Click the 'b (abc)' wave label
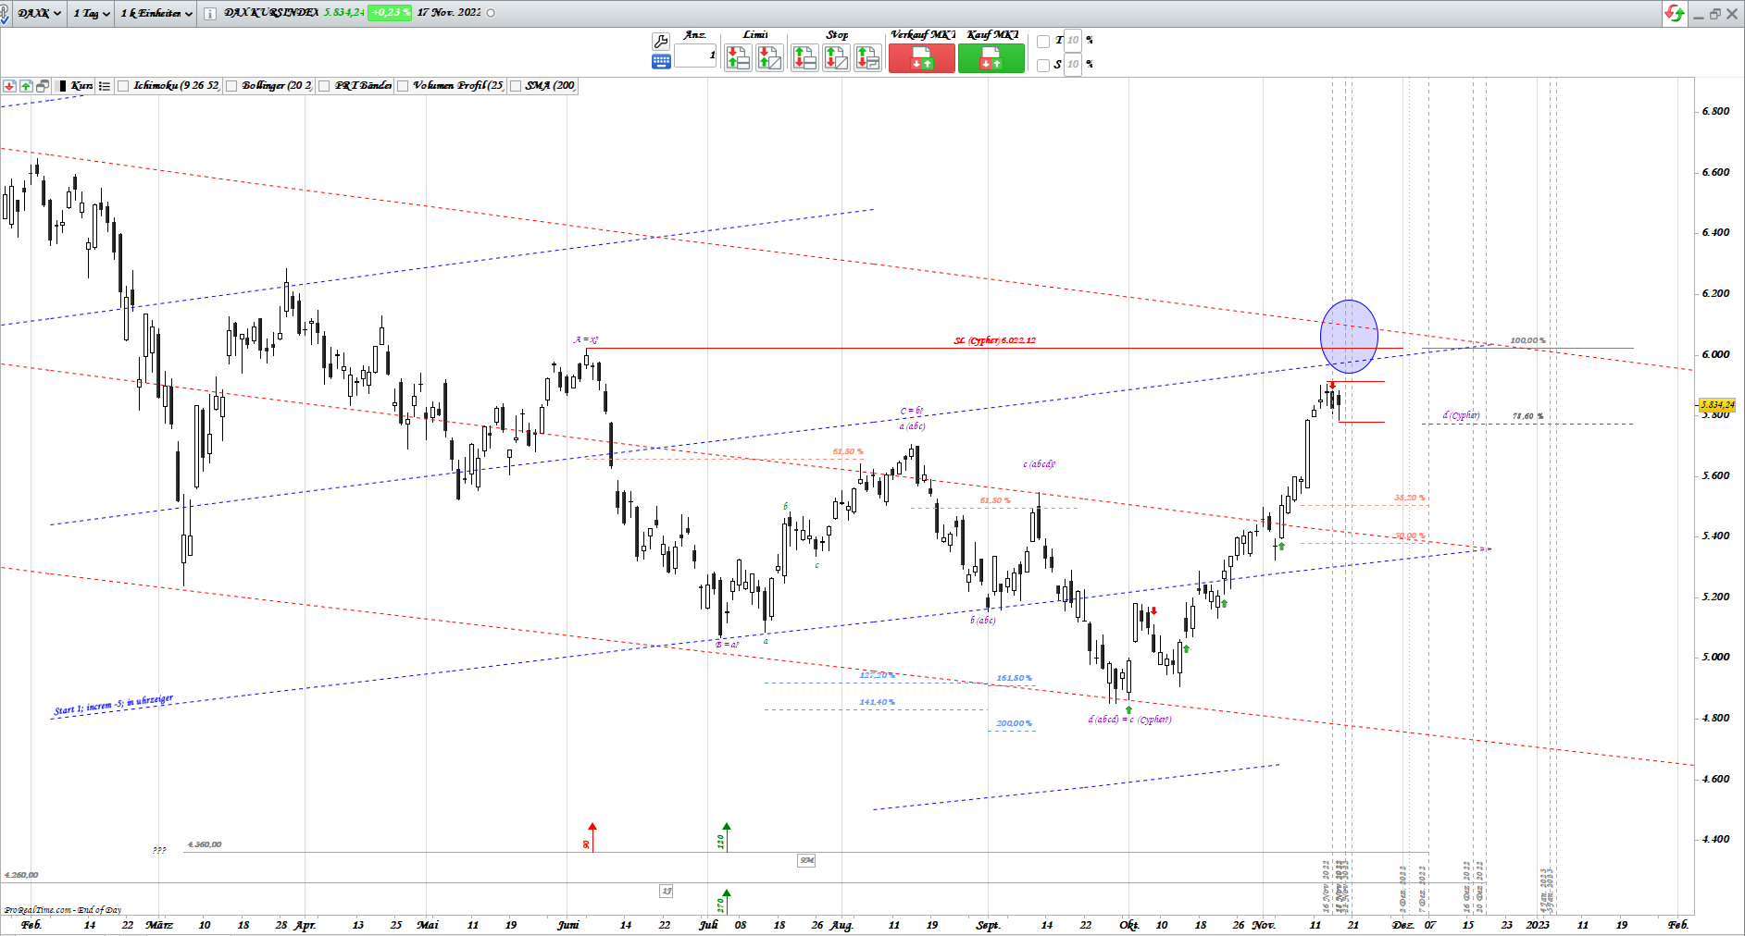1745x936 pixels. coord(983,620)
